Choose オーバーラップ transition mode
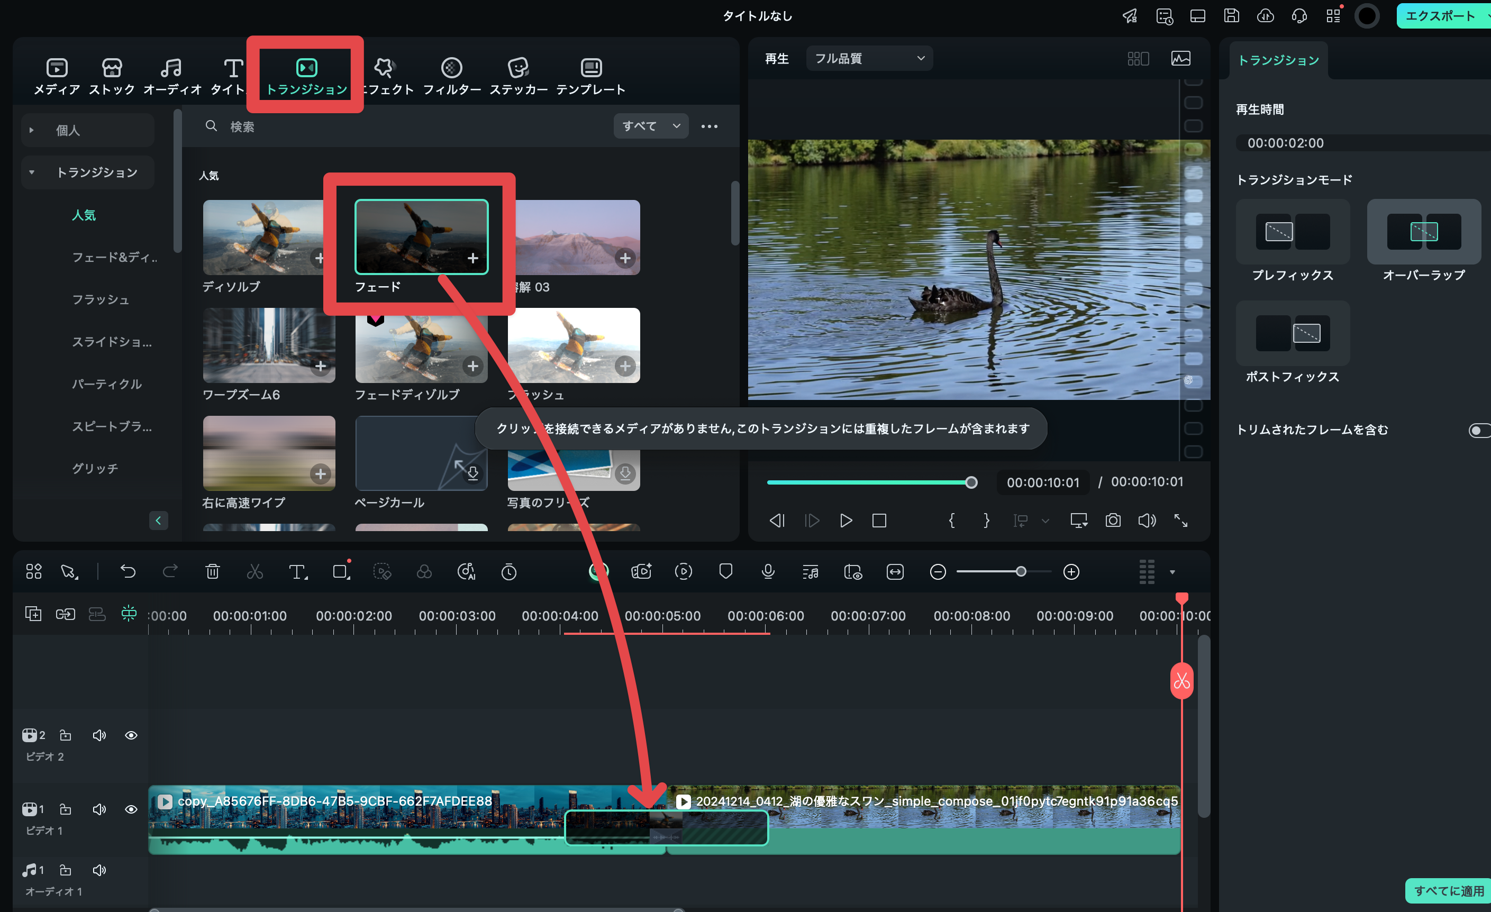 (1423, 232)
